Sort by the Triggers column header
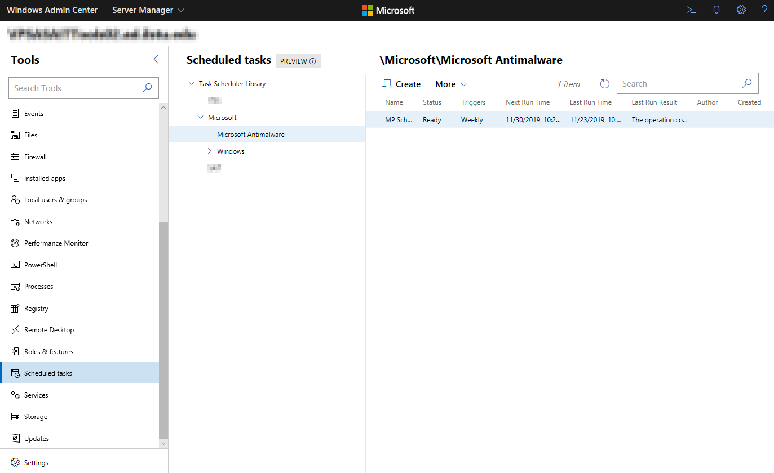This screenshot has height=473, width=774. pos(474,102)
